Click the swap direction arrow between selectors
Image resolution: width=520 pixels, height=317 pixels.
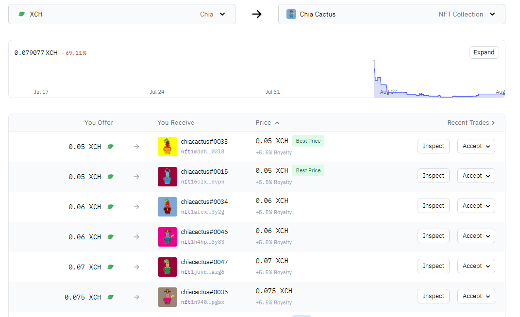pos(257,14)
